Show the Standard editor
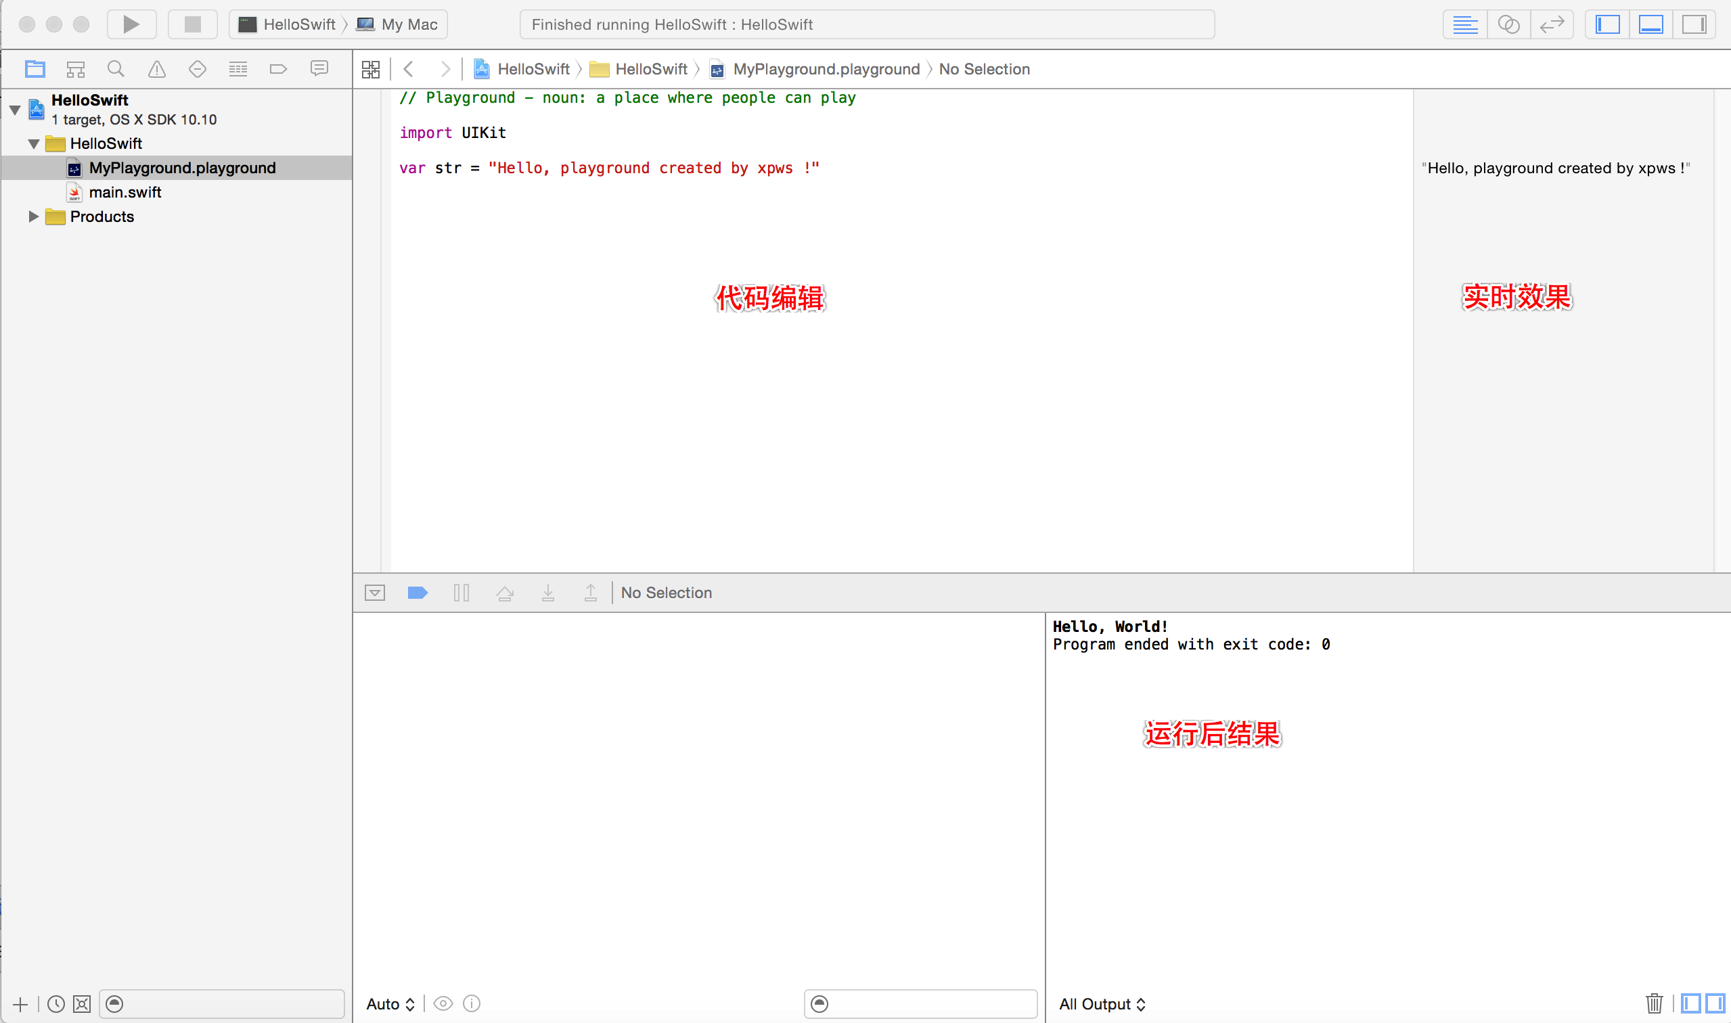The height and width of the screenshot is (1023, 1731). [1465, 25]
